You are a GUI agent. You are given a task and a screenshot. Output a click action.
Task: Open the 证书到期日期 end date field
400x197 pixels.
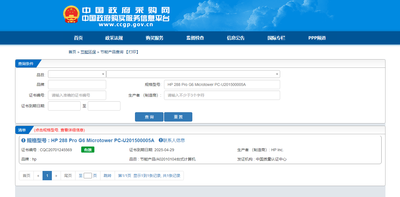[x=104, y=106]
